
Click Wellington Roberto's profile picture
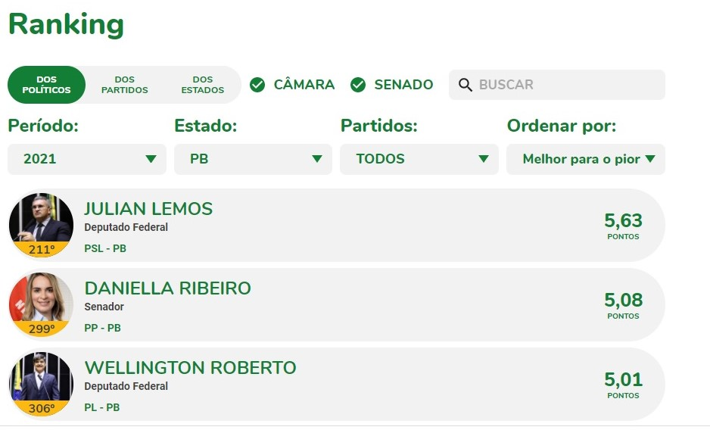41,377
